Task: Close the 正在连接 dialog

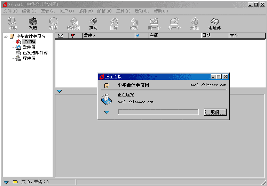Action: [225, 77]
